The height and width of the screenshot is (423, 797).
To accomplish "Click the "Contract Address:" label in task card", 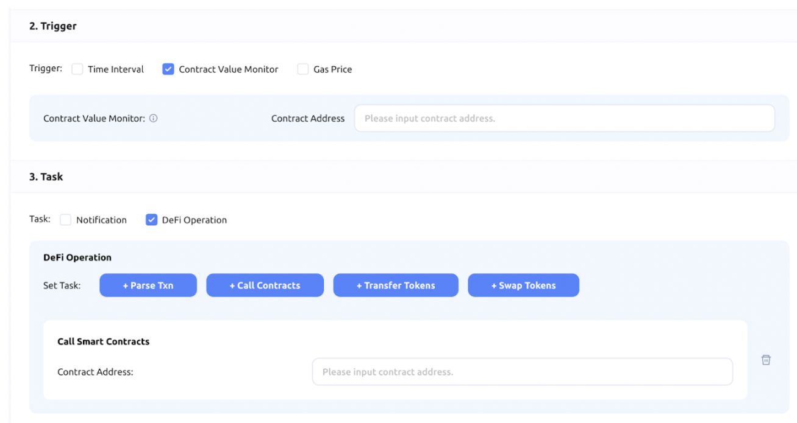I will coord(95,372).
